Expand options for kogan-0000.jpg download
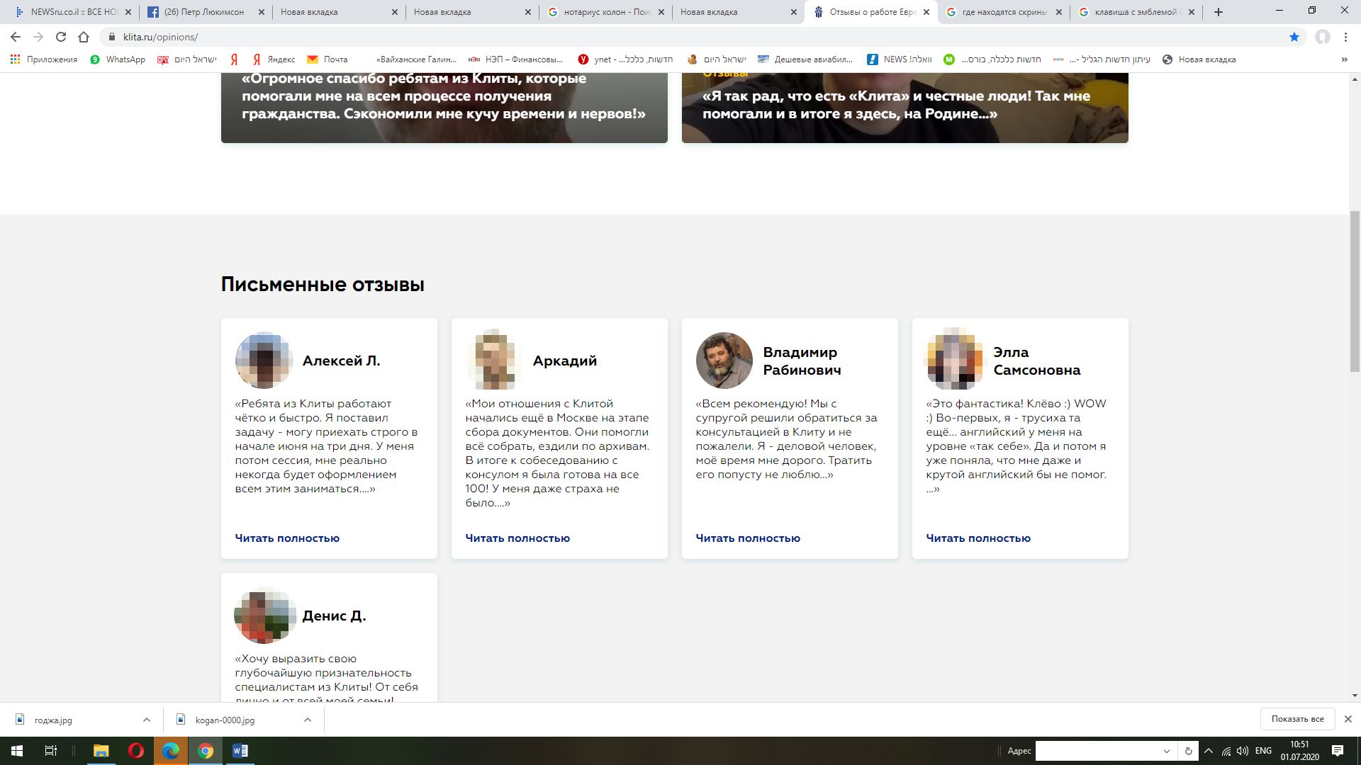The height and width of the screenshot is (765, 1361). tap(308, 720)
